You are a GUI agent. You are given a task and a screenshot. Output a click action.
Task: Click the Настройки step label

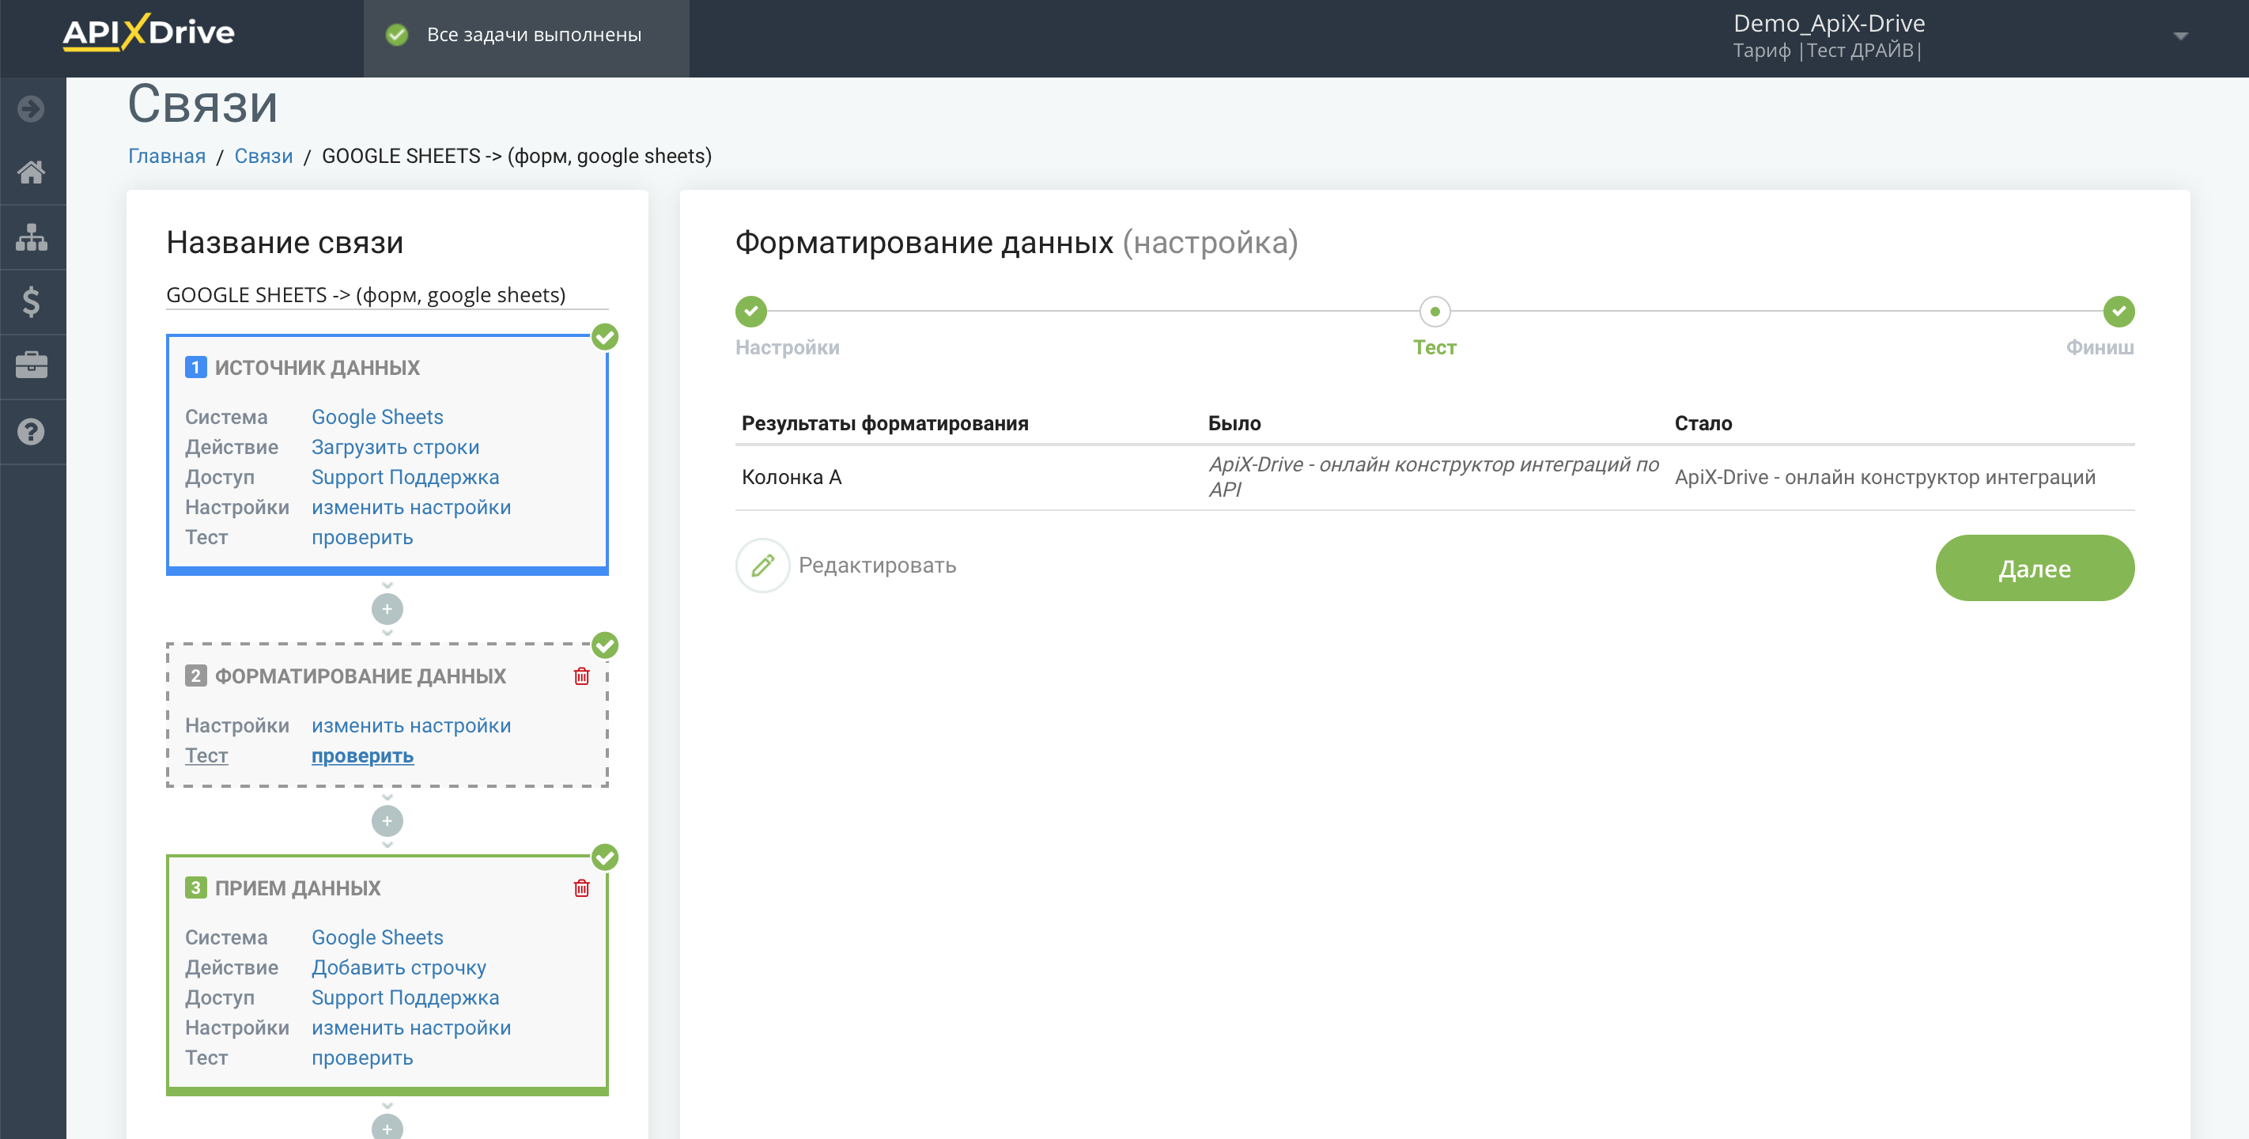click(787, 348)
